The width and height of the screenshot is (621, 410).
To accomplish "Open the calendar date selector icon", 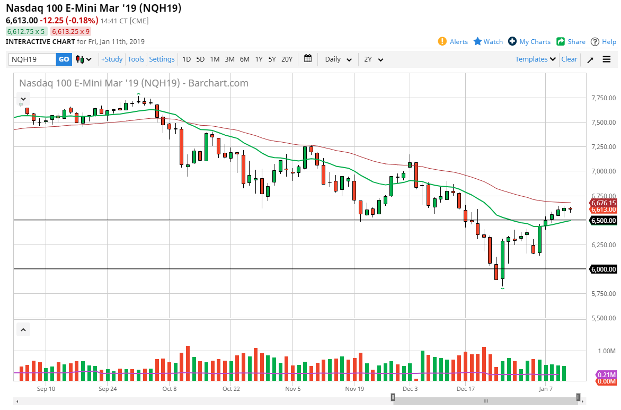I will click(x=308, y=59).
